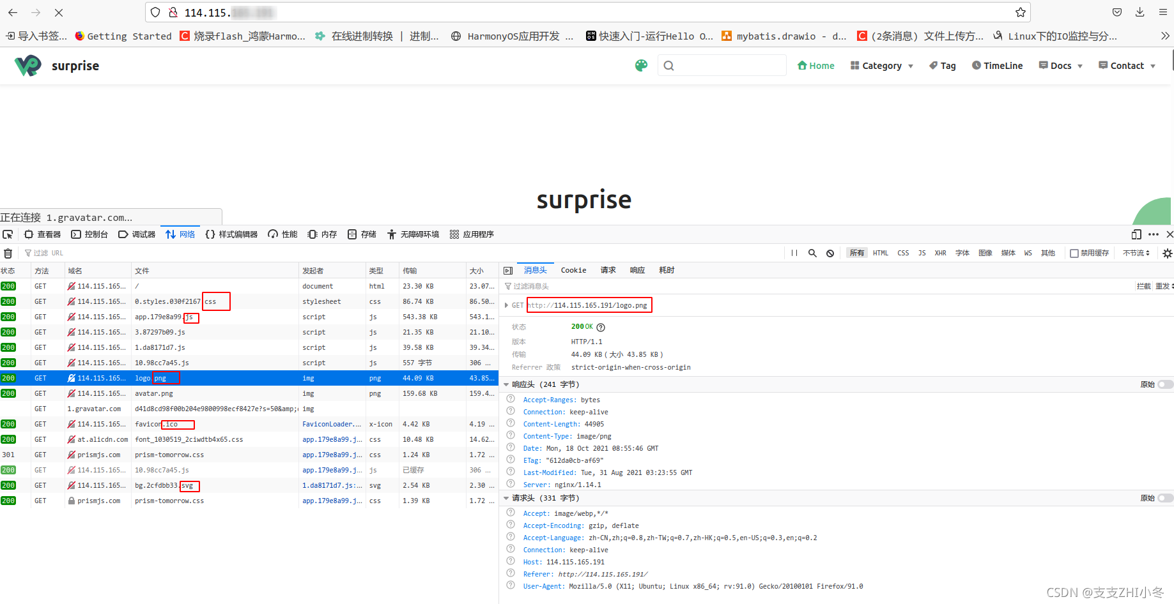Filter requests by 图像
This screenshot has height=604, width=1174.
[x=985, y=253]
